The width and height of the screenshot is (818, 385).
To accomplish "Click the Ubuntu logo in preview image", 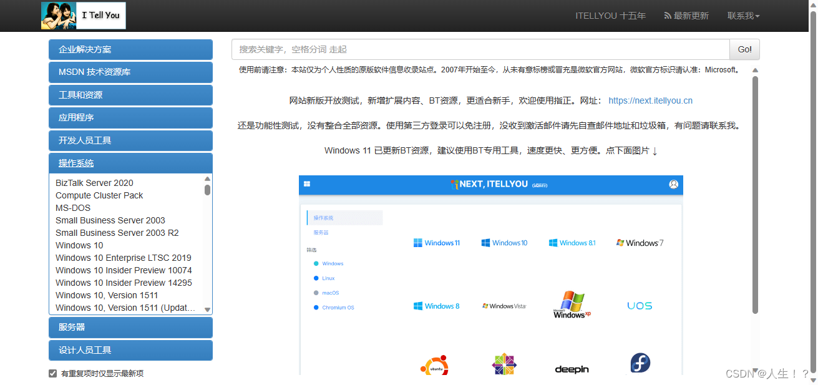I will pyautogui.click(x=434, y=365).
